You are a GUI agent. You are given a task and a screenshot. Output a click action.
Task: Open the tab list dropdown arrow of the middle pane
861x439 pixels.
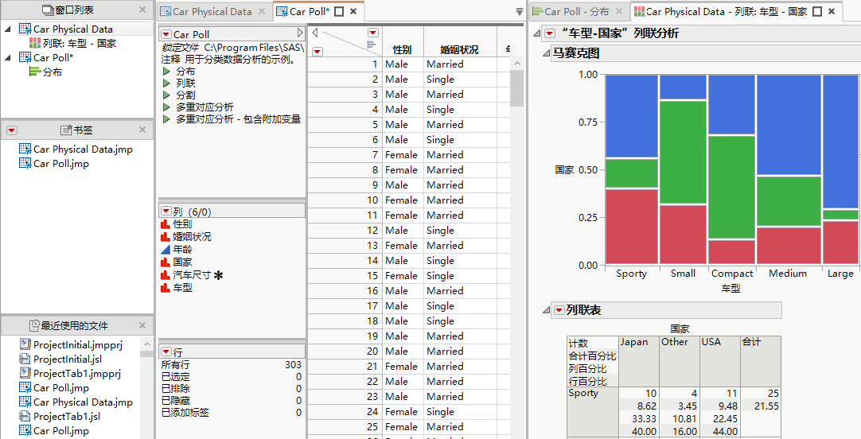(x=520, y=11)
